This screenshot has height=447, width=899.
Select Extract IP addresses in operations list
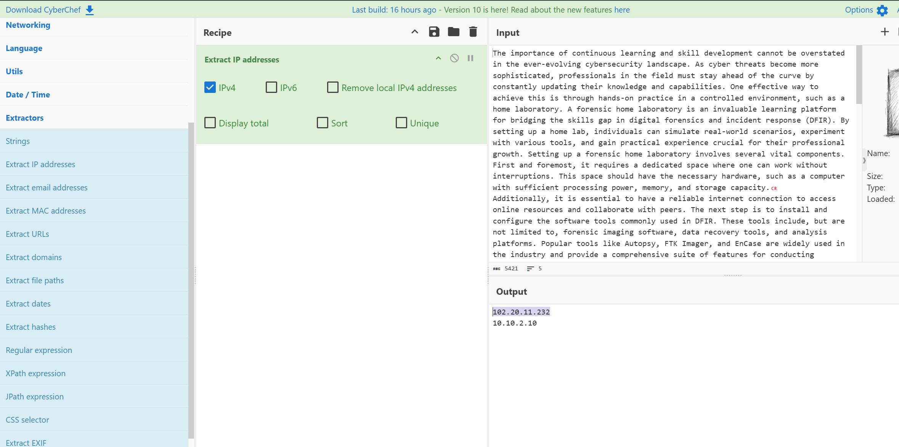pos(94,164)
